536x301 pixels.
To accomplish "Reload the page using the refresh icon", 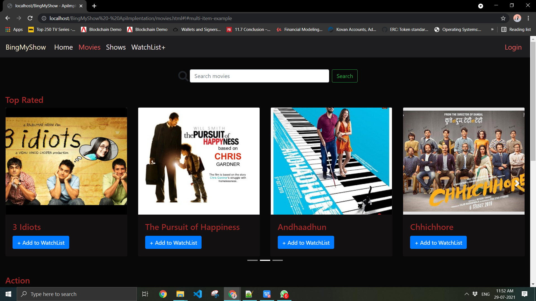I will 30,18.
